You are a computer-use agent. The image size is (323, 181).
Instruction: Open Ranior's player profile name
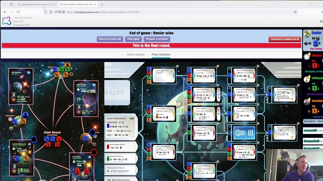317,33
